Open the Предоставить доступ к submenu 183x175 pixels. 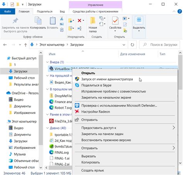(x=125, y=128)
